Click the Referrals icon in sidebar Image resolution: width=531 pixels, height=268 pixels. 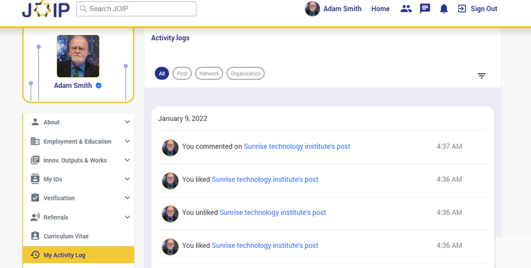pos(35,217)
